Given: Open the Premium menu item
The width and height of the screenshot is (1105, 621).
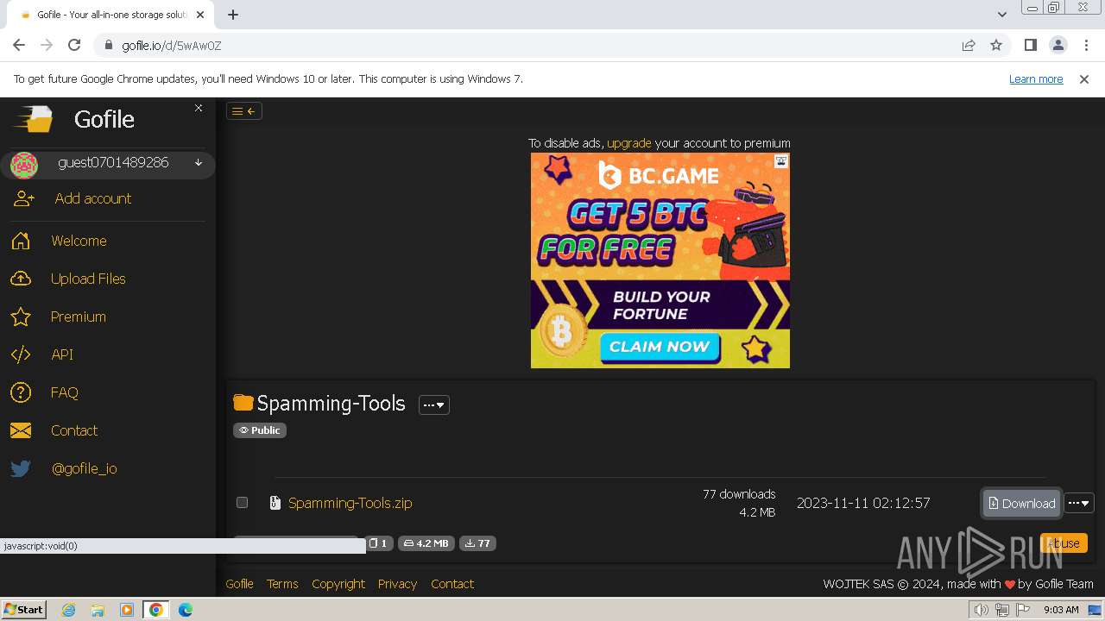Looking at the screenshot, I should coord(79,317).
